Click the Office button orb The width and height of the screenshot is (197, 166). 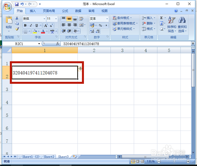(x=7, y=7)
